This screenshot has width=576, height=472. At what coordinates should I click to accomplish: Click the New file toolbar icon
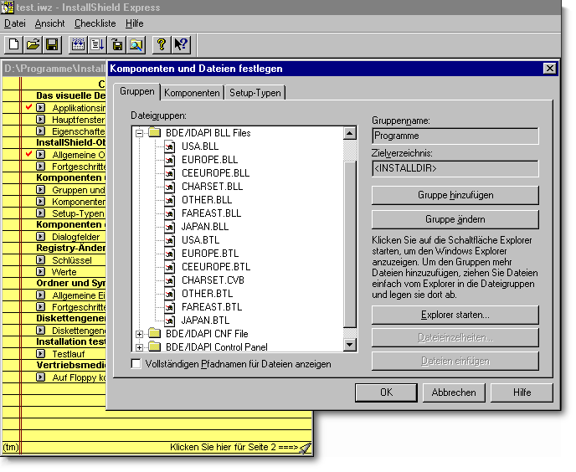coord(15,44)
